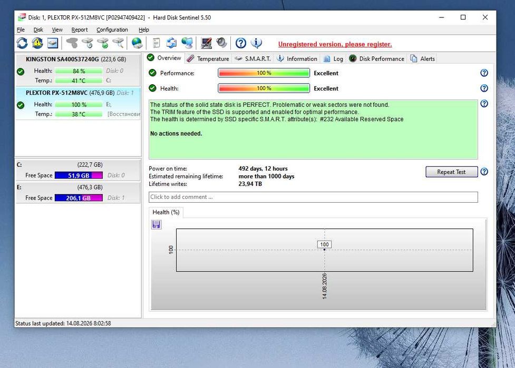
Task: Click the green check icon beside Health label
Action: click(x=152, y=88)
